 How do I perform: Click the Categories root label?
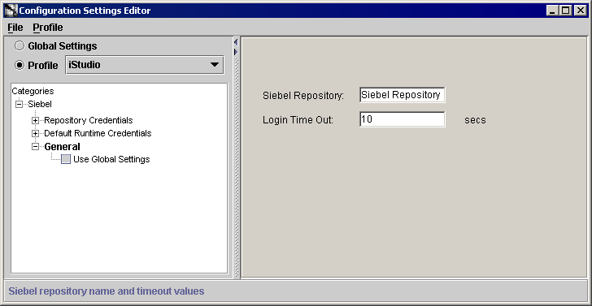point(33,91)
